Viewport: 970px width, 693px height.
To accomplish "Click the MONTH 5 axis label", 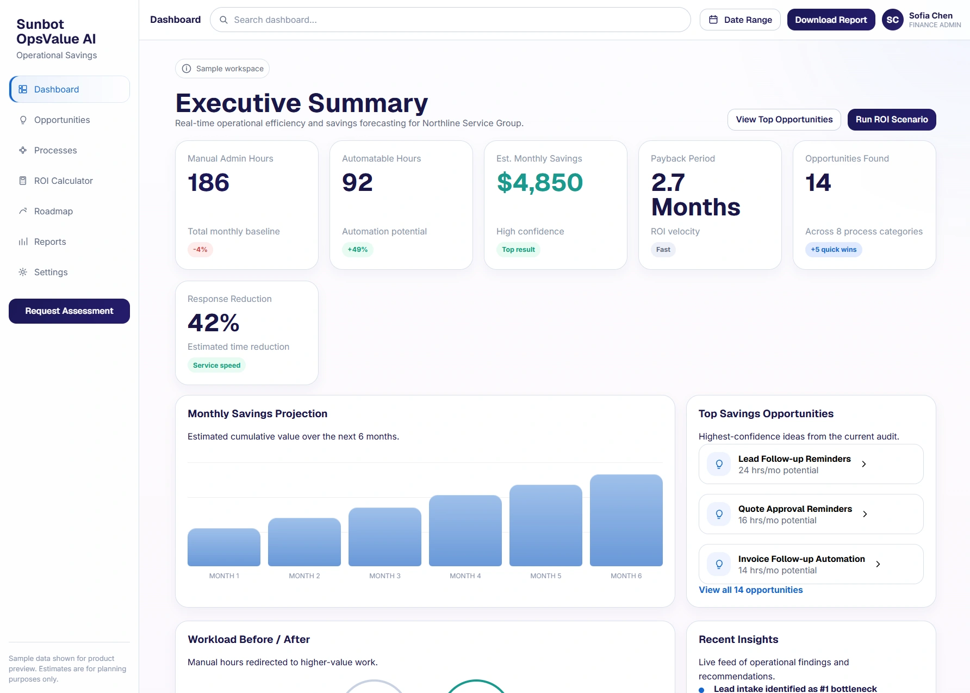I will click(x=546, y=576).
